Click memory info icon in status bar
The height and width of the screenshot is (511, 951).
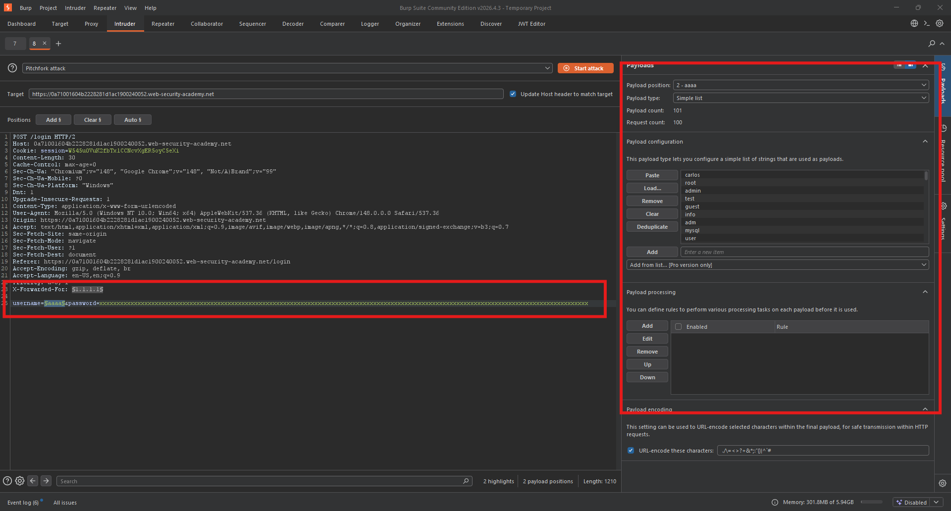(775, 502)
